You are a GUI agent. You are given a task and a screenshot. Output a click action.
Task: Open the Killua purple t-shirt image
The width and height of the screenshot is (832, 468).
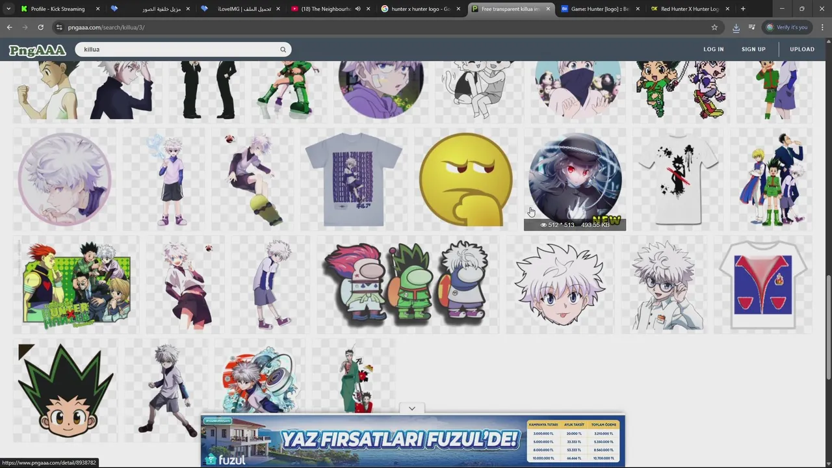coord(354,179)
